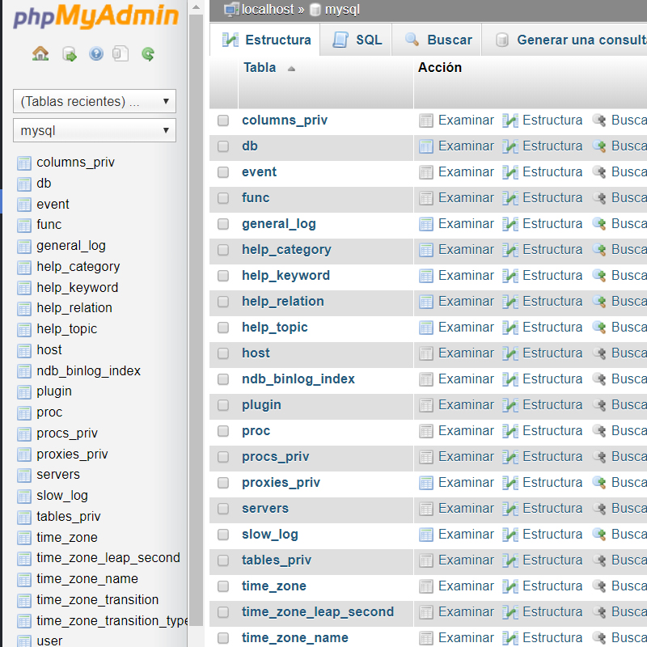Check the columns_priv table checkbox

tap(223, 121)
